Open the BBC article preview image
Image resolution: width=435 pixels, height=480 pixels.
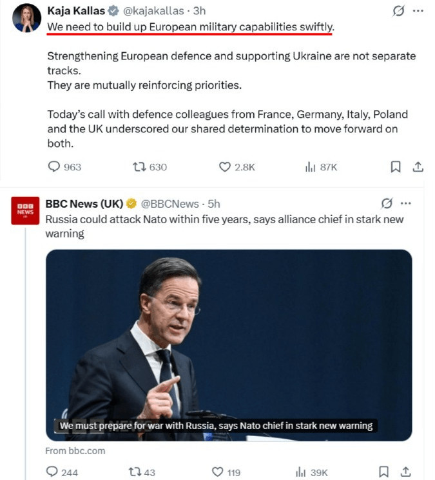[x=228, y=345]
